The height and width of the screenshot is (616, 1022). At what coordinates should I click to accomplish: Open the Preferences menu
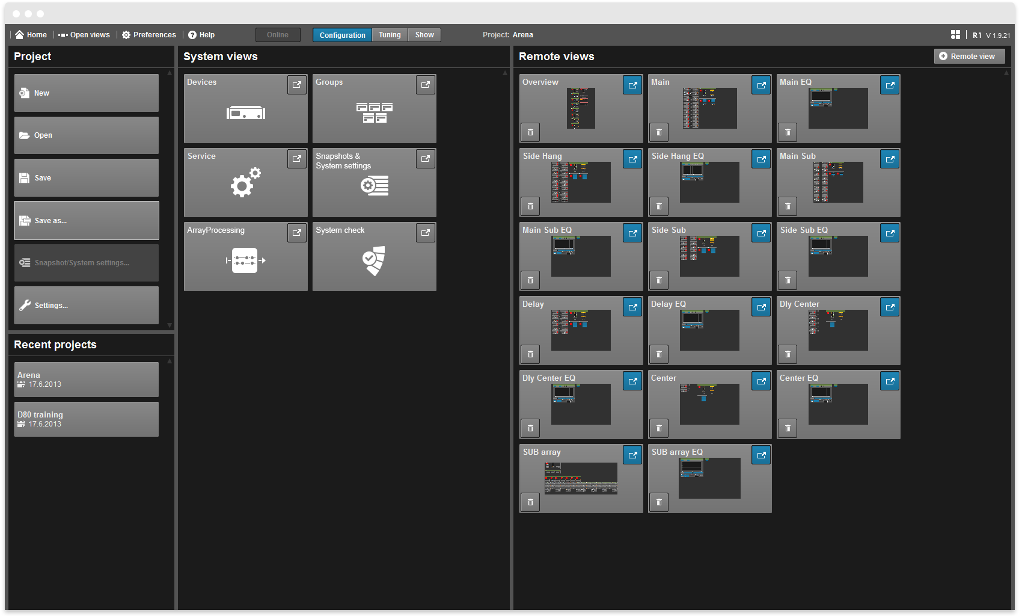point(149,35)
